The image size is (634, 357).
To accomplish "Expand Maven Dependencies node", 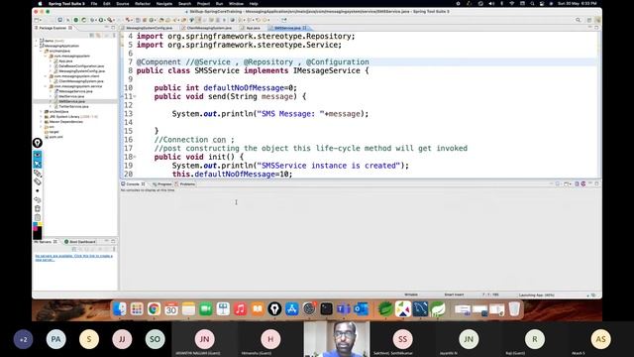I will point(41,121).
